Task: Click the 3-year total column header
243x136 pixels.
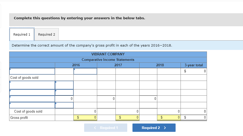Action: point(194,65)
